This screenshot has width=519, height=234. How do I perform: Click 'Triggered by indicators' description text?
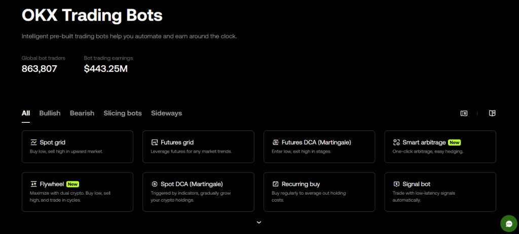[191, 197]
